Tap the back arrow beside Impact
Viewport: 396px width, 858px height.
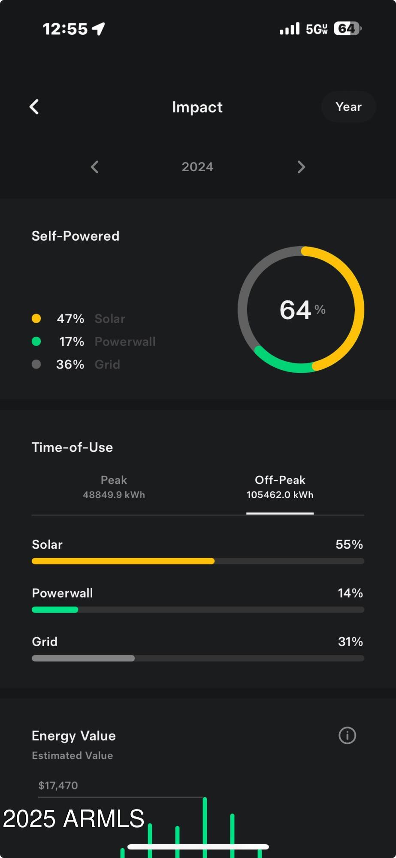pos(34,107)
